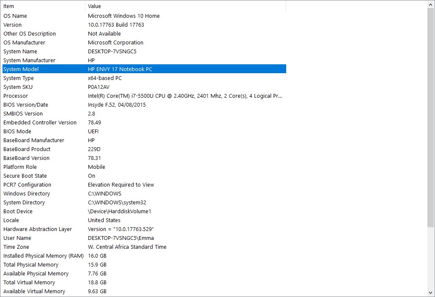The width and height of the screenshot is (435, 297).
Task: Click the United States value
Action: point(104,220)
